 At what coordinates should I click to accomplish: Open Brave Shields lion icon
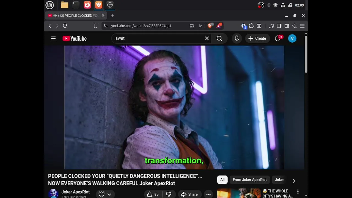click(210, 26)
